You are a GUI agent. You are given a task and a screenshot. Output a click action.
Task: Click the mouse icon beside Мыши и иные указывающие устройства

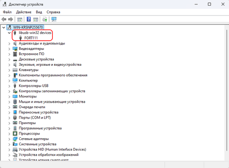pyautogui.click(x=15, y=102)
